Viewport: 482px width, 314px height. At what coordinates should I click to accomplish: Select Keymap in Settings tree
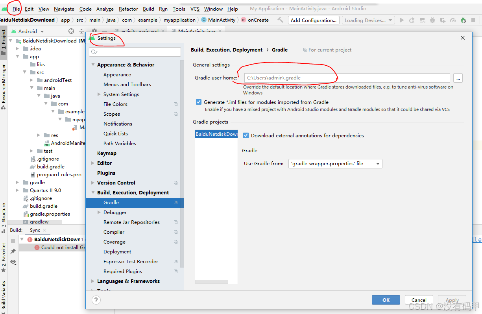107,153
